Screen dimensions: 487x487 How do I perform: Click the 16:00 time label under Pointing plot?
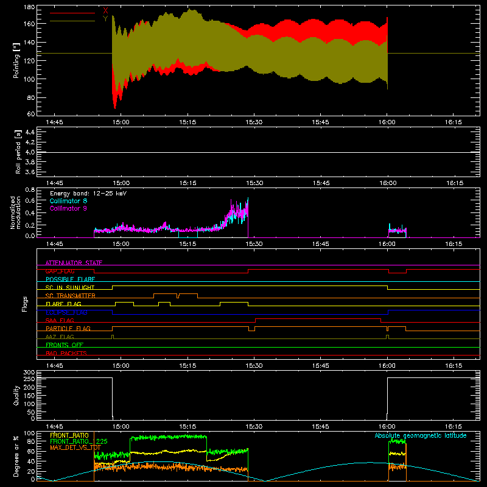tap(387, 122)
